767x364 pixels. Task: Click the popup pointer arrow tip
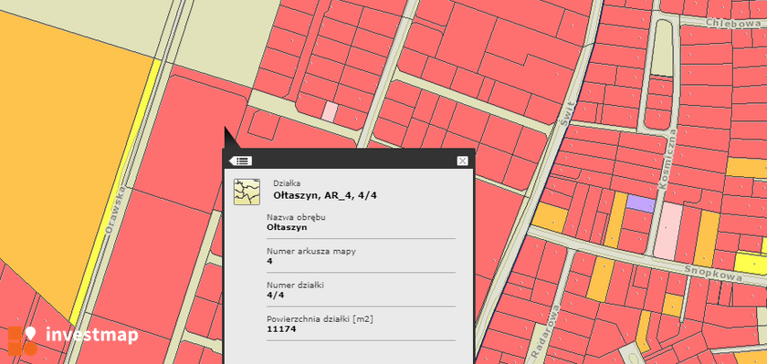226,130
